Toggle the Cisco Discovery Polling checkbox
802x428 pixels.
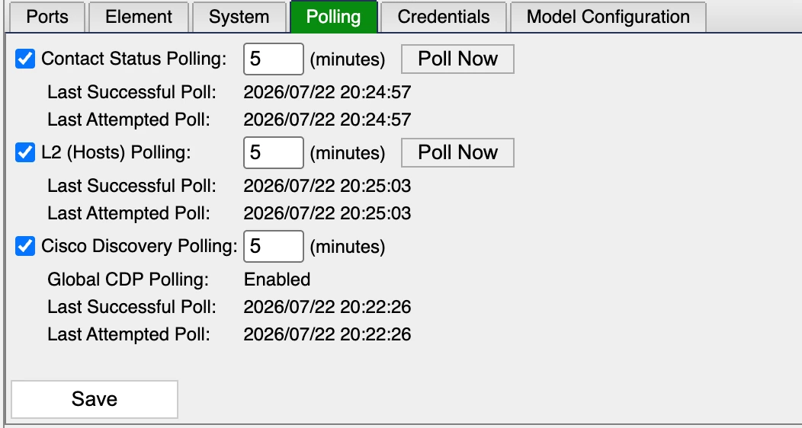pyautogui.click(x=25, y=246)
